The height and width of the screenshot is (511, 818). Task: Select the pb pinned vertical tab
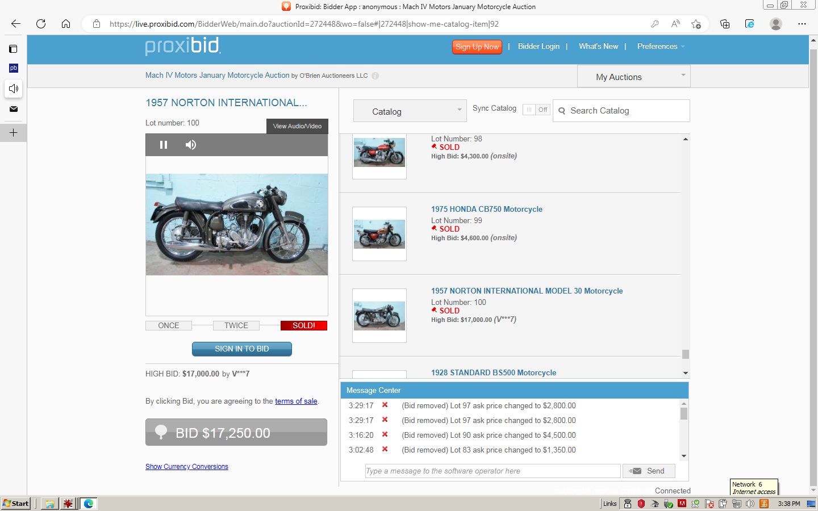(14, 68)
